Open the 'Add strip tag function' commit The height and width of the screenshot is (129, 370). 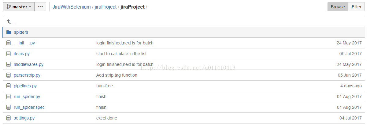click(117, 75)
